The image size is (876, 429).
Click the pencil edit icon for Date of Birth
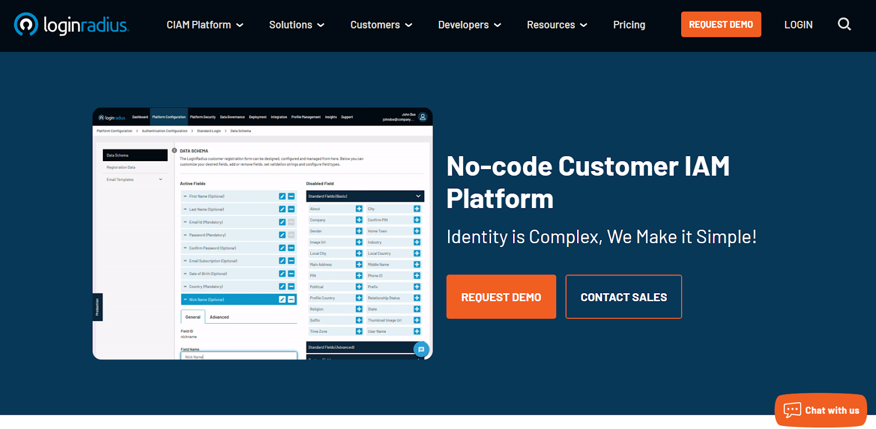point(282,273)
